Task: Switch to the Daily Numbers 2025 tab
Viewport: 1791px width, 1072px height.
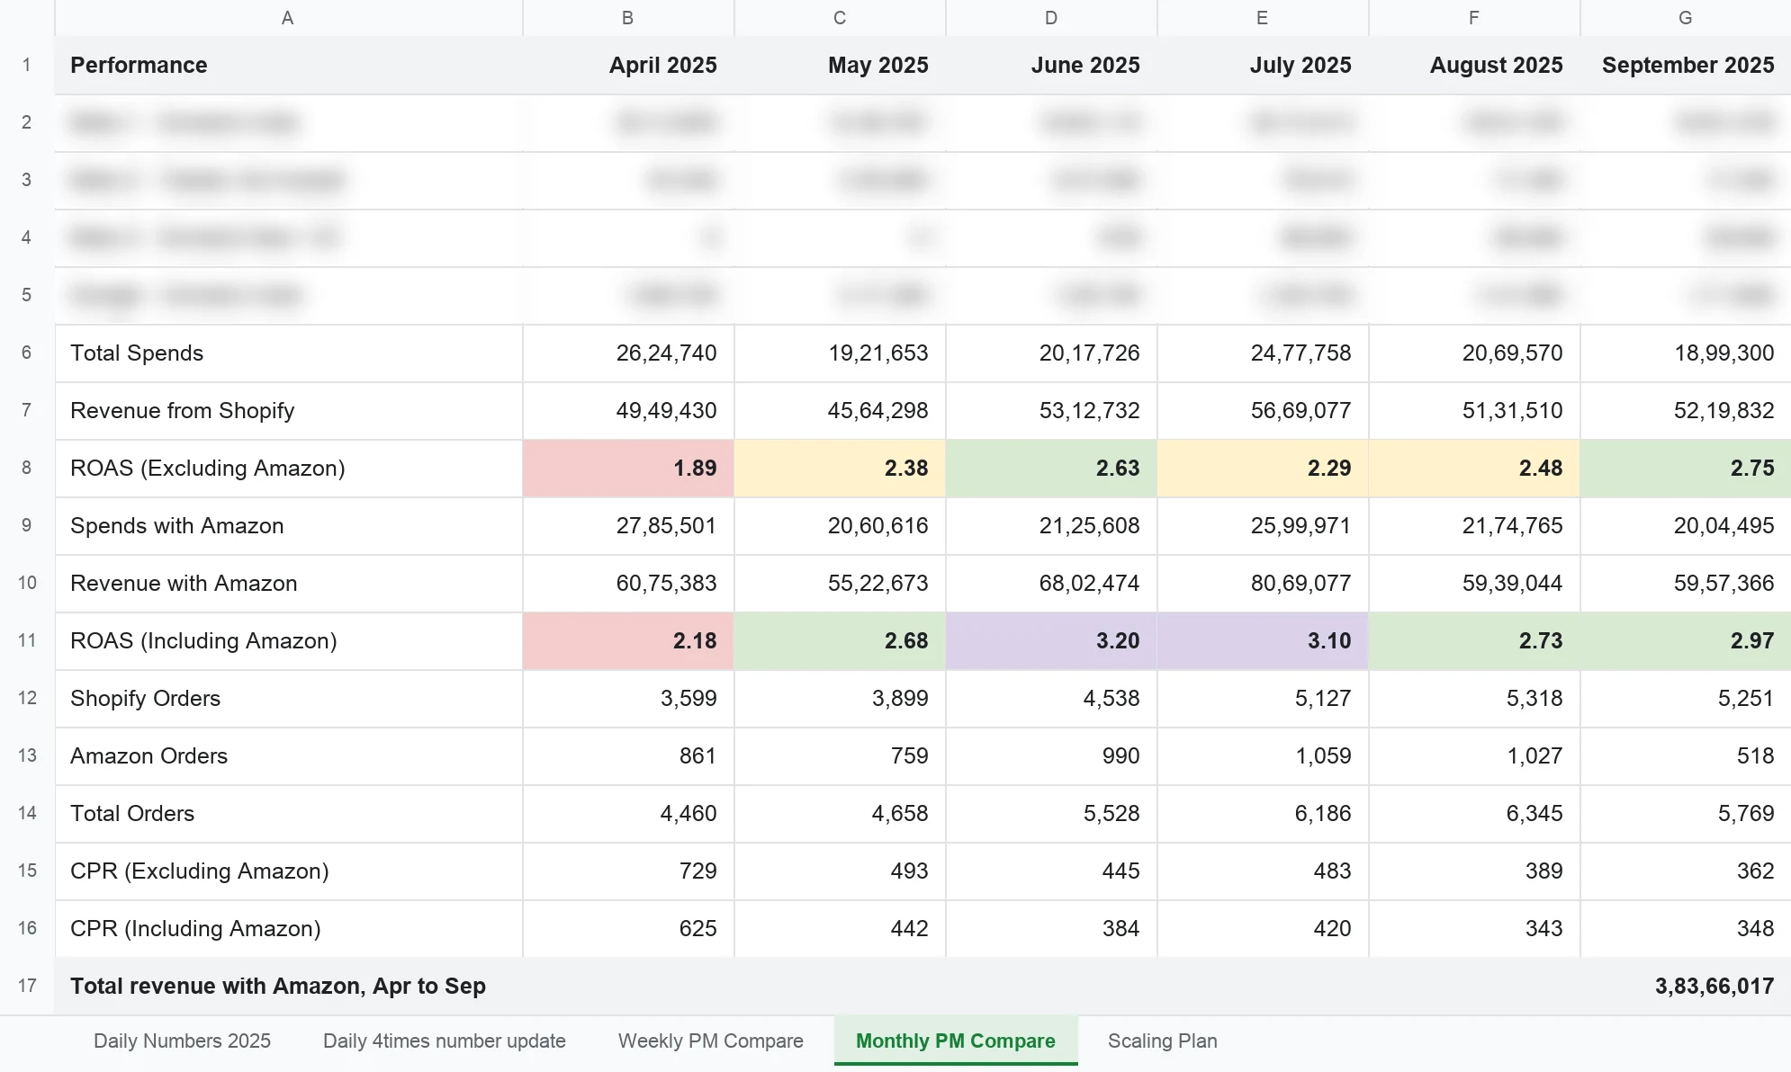Action: point(182,1041)
